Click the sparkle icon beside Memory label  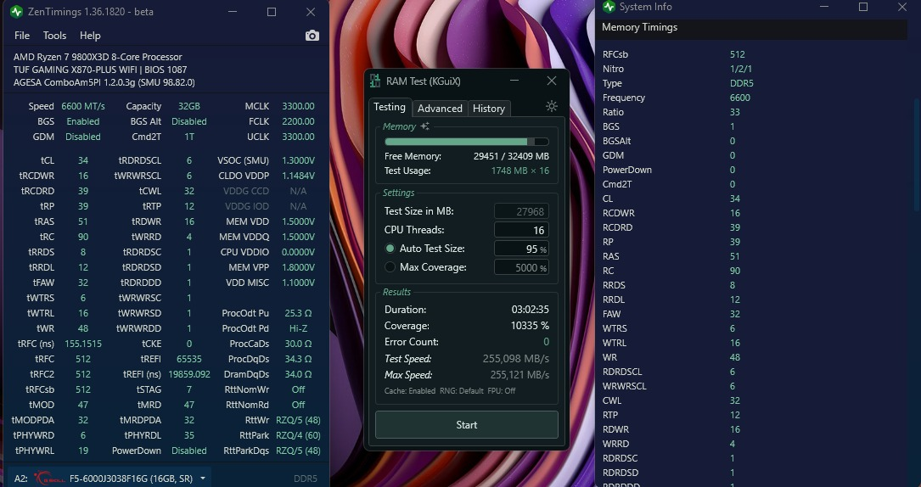[424, 126]
